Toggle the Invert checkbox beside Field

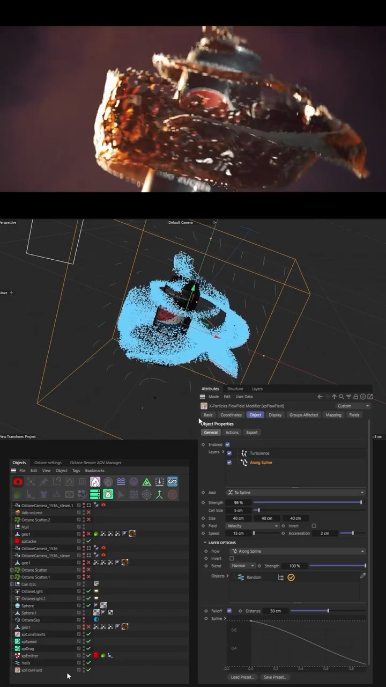(x=314, y=526)
